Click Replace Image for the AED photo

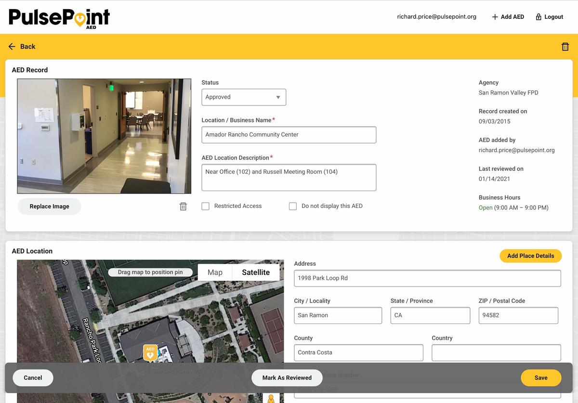(49, 206)
